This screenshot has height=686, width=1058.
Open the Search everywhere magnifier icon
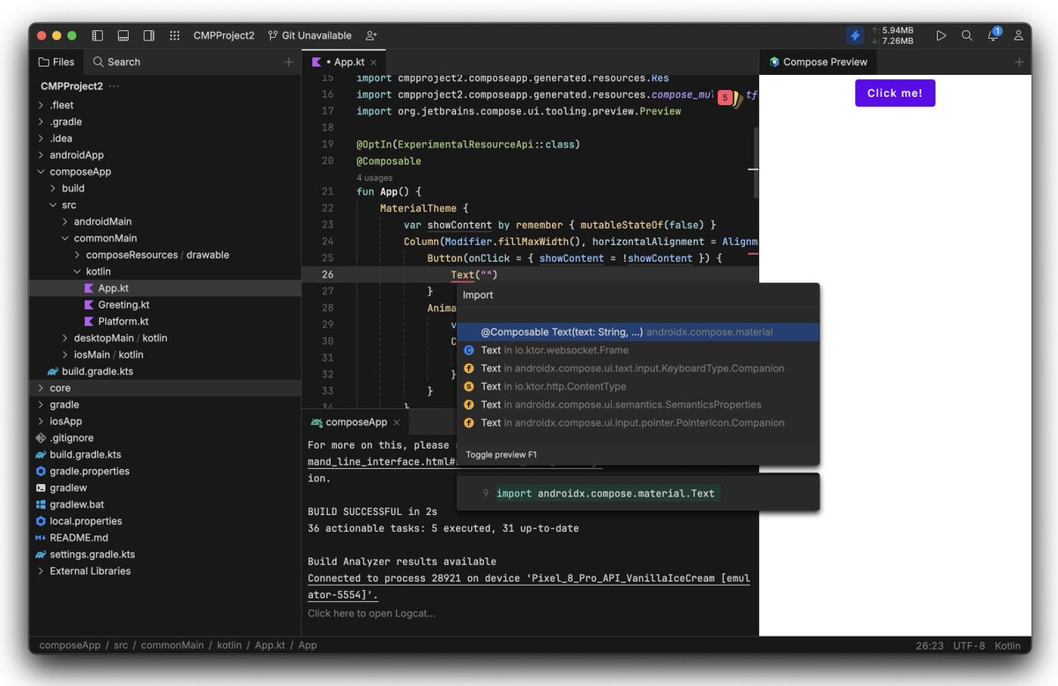[967, 35]
